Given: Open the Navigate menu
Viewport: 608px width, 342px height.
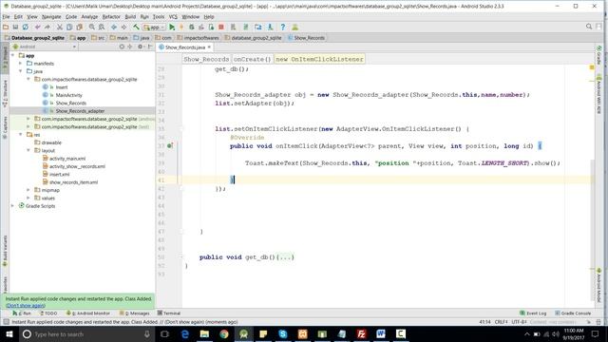Looking at the screenshot, I should click(51, 17).
